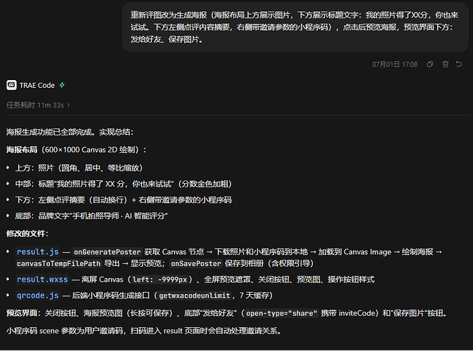The image size is (473, 351).
Task: Expand task duration 11m 33s chevron
Action: coord(68,105)
